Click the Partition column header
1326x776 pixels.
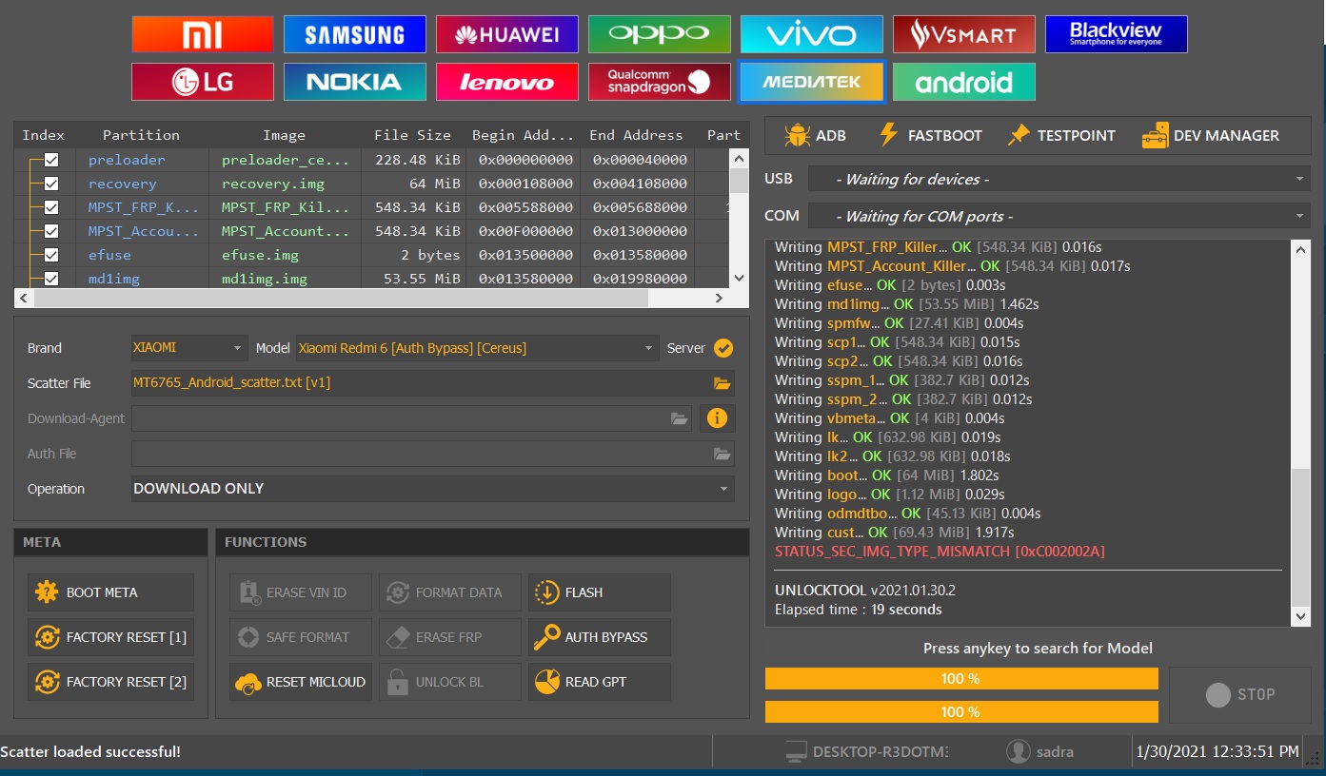click(141, 135)
